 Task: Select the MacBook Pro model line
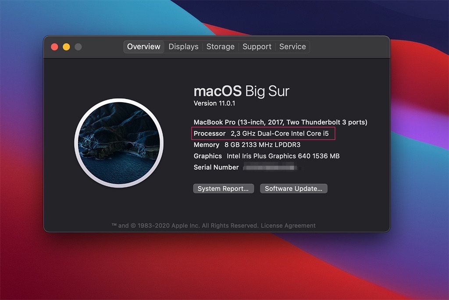click(280, 122)
